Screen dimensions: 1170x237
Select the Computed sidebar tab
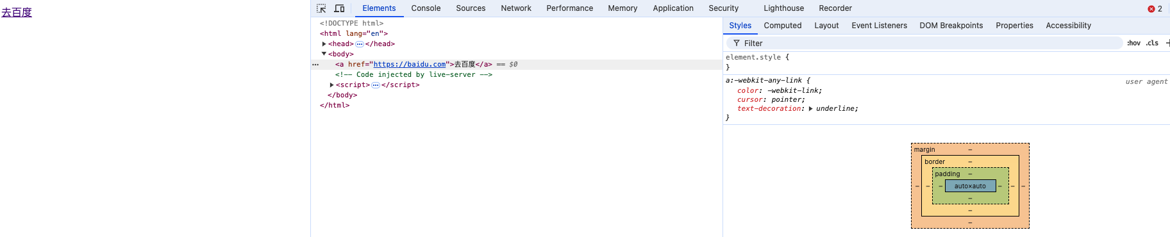782,26
